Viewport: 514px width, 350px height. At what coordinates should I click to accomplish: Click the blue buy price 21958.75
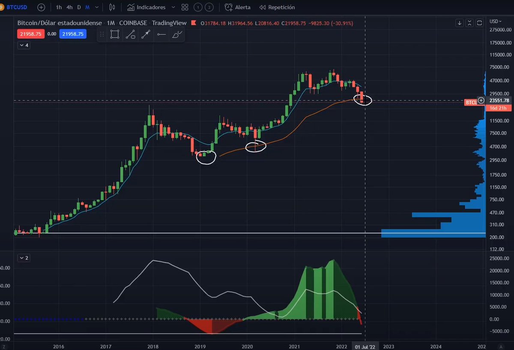(x=73, y=34)
